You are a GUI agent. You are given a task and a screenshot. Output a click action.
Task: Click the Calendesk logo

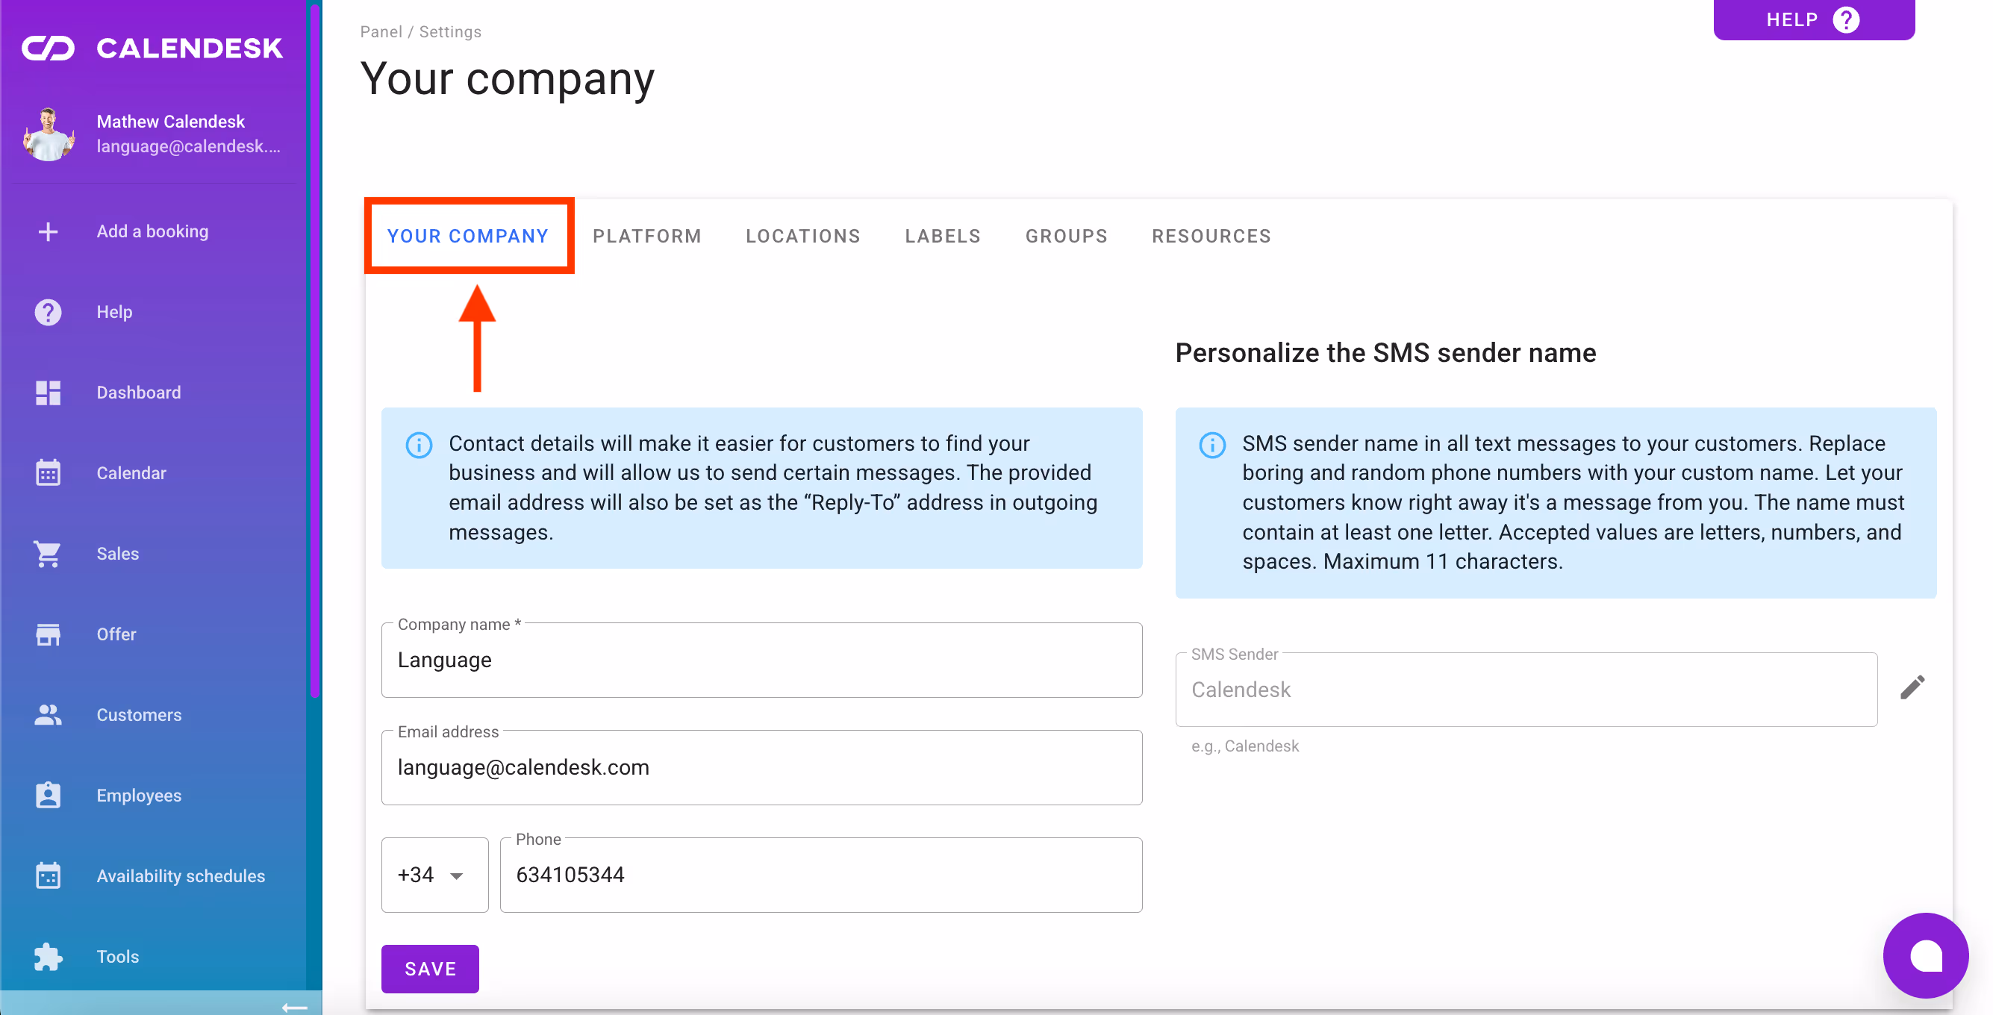(152, 47)
